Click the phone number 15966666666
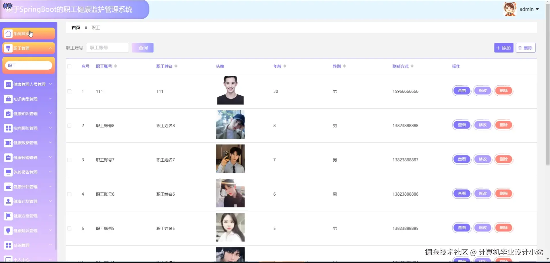 pos(405,91)
